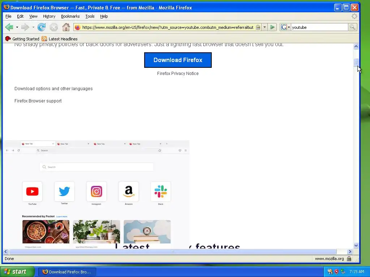Open the History menu
This screenshot has height=277, width=370.
coord(49,16)
